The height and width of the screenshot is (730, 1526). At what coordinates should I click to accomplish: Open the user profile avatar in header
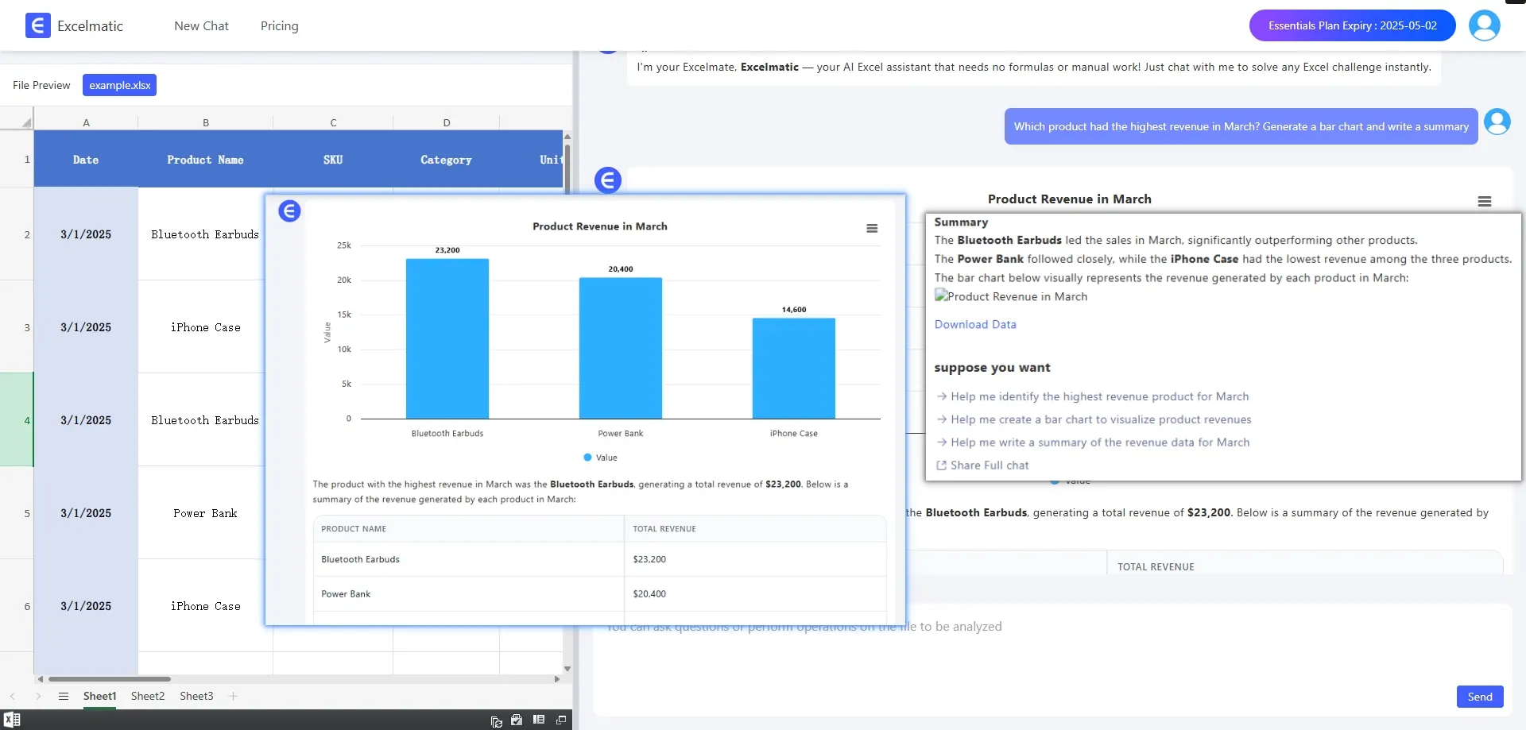[1484, 25]
